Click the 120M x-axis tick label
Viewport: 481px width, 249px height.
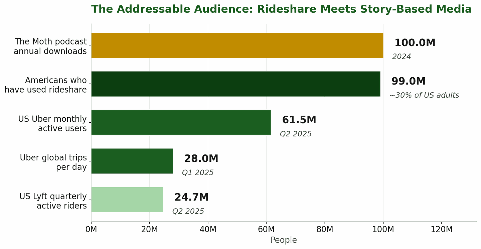[x=442, y=230]
